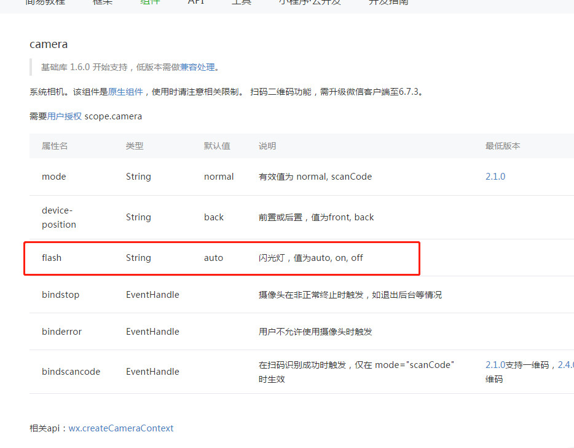Viewport: 574px width, 448px height.
Task: Open the 兼容处理 link
Action: 197,67
